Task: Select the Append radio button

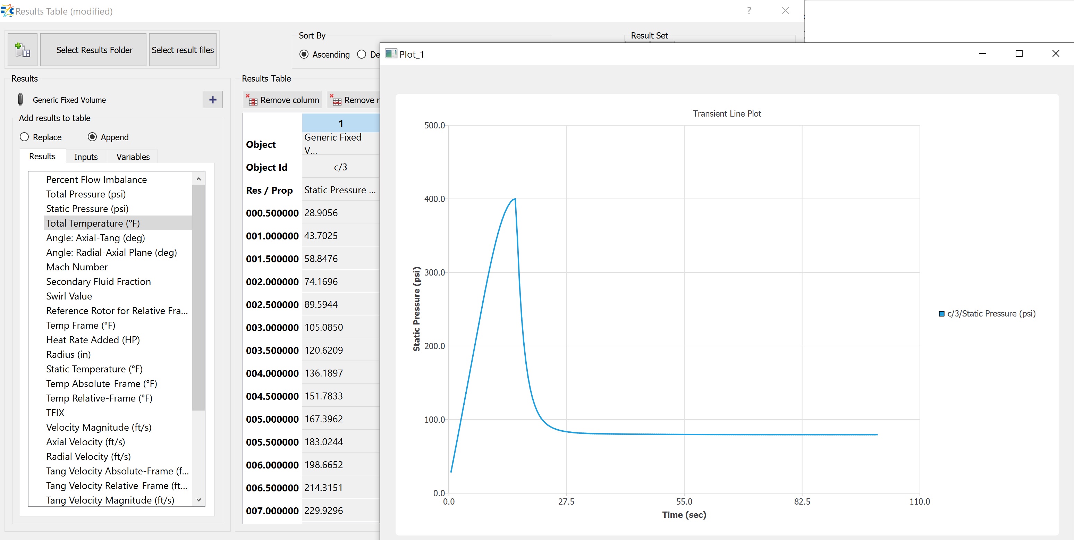Action: point(92,137)
